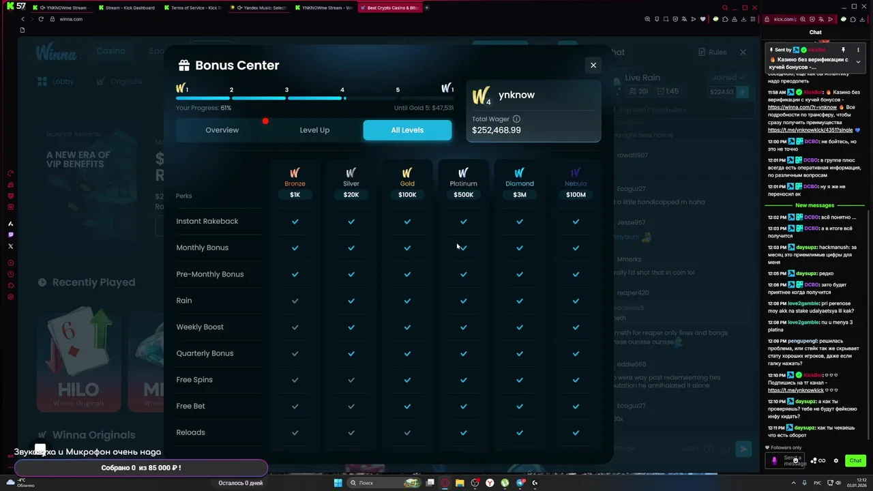Expand the pinned KickBot message chevron
Screen dimensions: 873x491
(858, 62)
